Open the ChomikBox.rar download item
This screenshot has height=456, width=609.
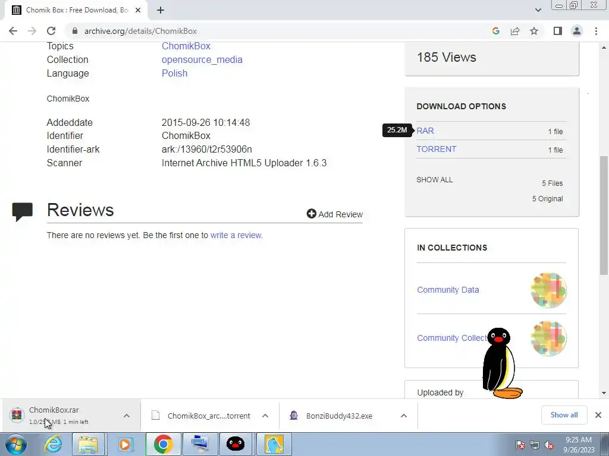58,416
